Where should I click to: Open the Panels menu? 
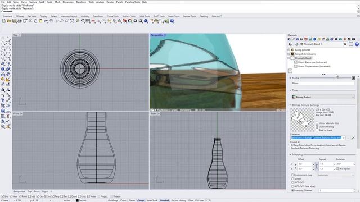point(119,2)
